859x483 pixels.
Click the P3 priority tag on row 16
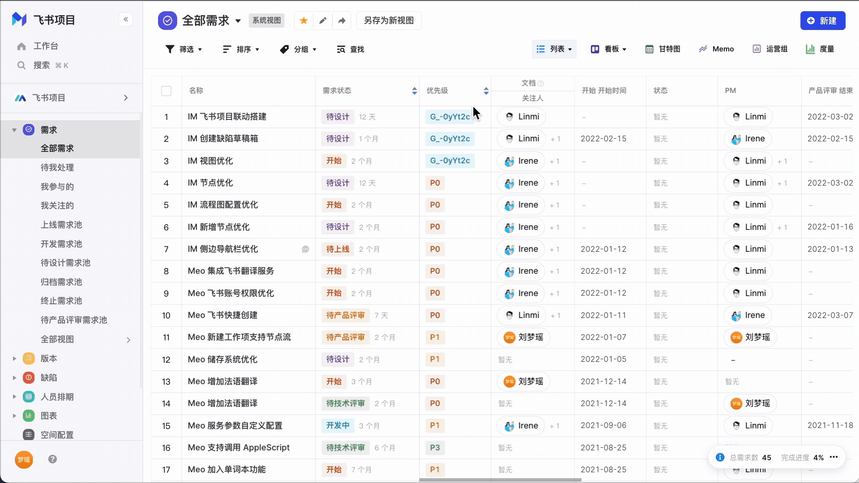click(x=435, y=448)
